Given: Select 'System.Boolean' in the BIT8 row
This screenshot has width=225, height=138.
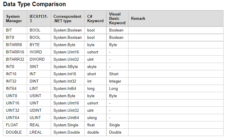Looking at the screenshot, I should click(68, 37).
